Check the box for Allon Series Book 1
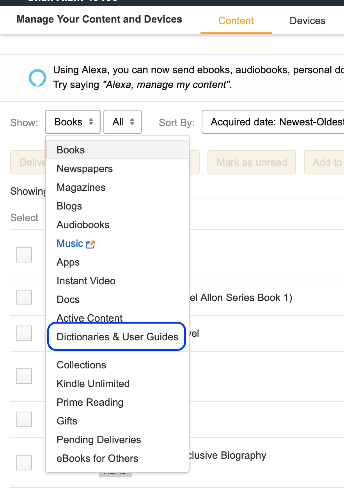Image resolution: width=344 pixels, height=493 pixels. click(x=24, y=298)
